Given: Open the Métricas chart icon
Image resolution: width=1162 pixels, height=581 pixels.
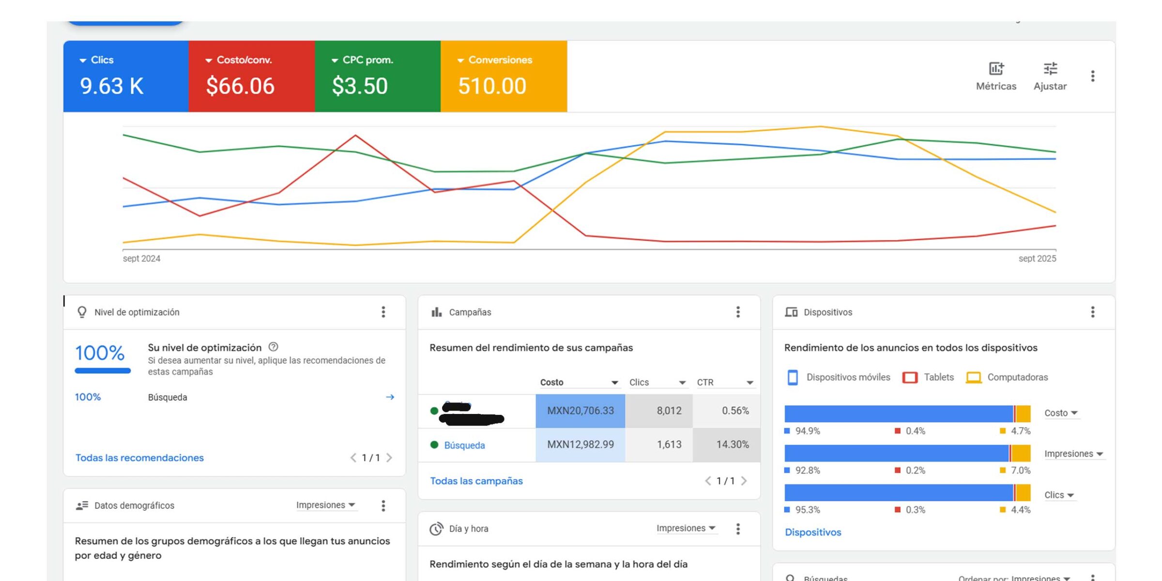Looking at the screenshot, I should click(995, 69).
